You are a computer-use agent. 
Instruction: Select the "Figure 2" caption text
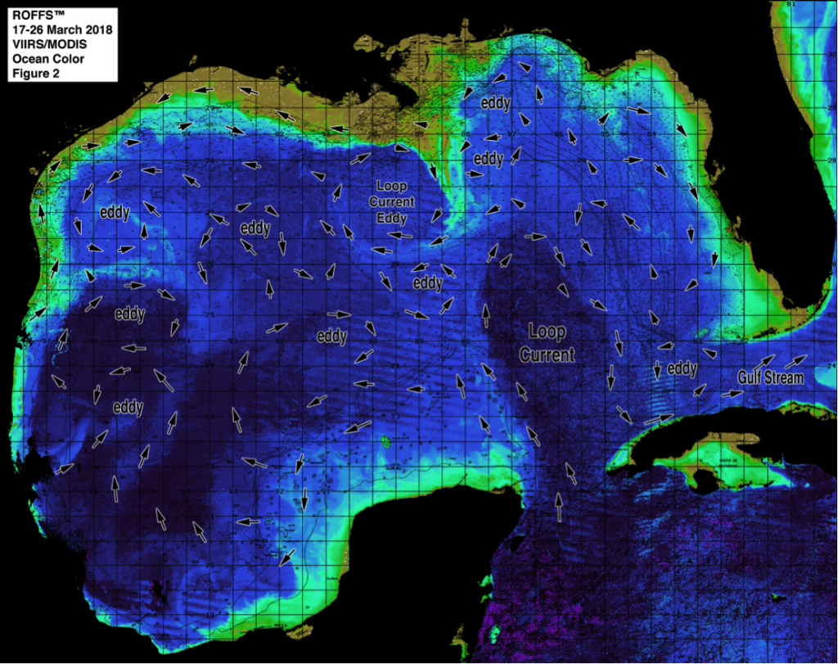34,75
